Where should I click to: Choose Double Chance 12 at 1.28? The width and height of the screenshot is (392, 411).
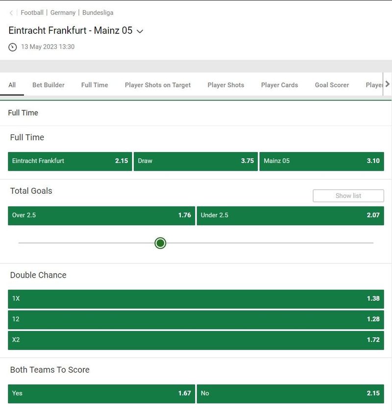coord(196,319)
